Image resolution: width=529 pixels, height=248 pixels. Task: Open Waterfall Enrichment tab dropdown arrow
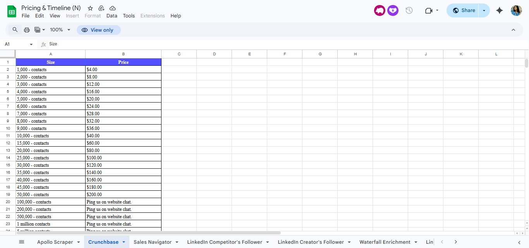416,242
